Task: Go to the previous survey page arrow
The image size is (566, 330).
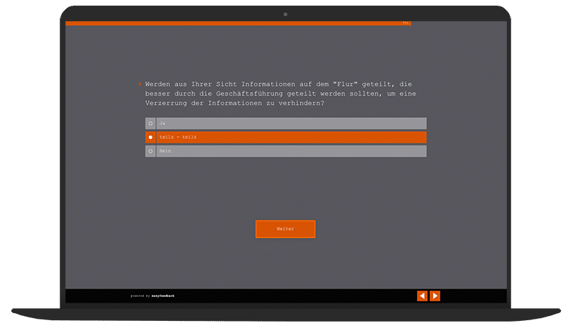Action: click(422, 296)
